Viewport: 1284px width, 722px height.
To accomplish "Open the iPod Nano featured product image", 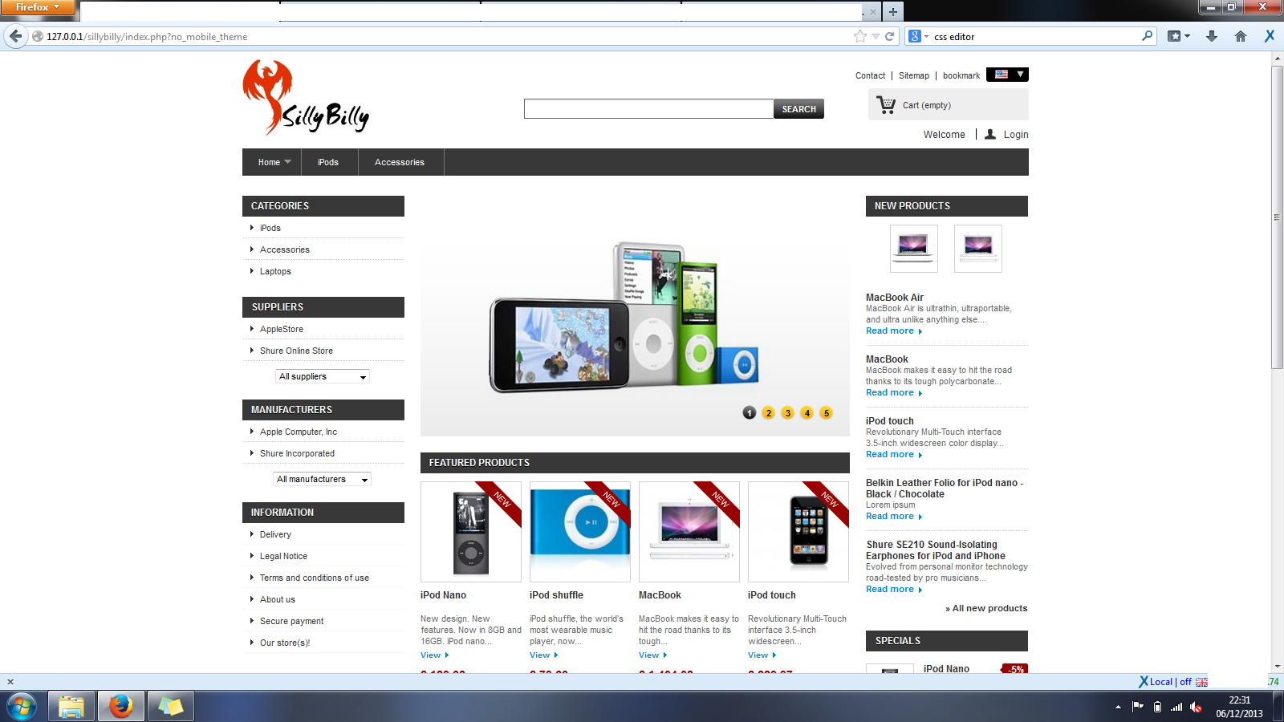I will [x=471, y=532].
